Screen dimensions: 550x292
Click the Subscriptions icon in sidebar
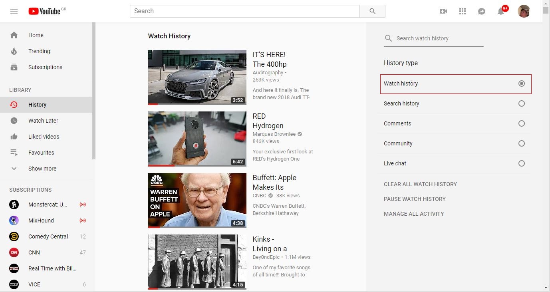[x=14, y=67]
